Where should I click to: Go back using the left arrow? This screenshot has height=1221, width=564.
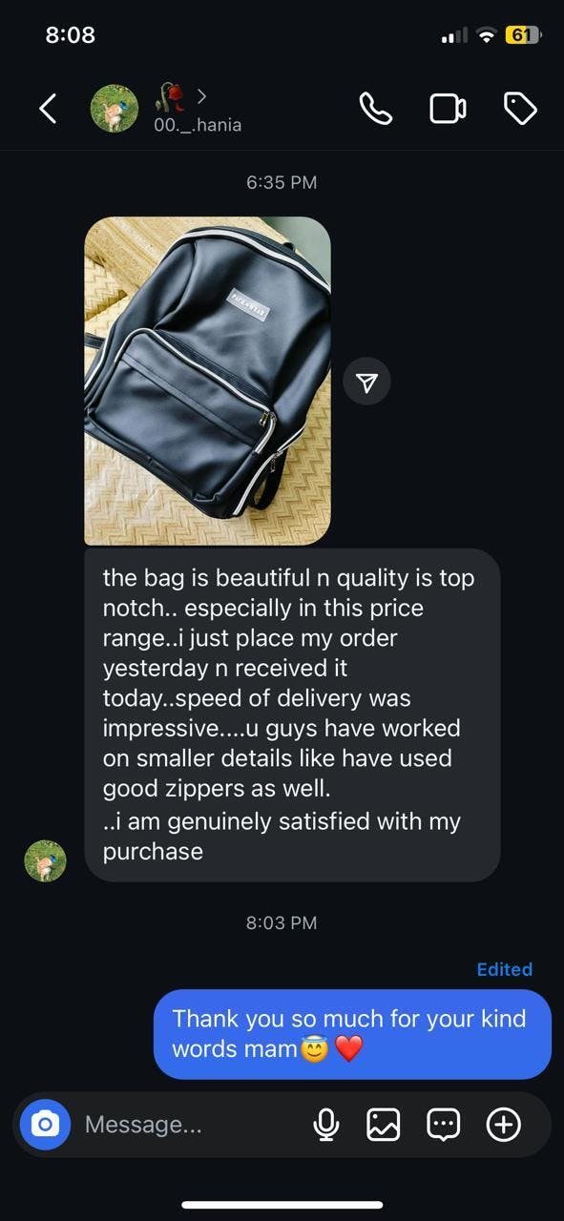click(48, 109)
